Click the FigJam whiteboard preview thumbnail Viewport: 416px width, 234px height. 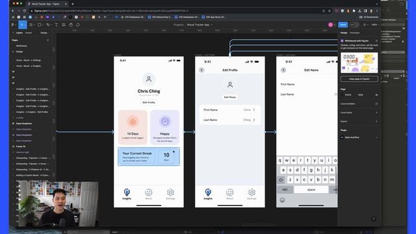tap(359, 62)
